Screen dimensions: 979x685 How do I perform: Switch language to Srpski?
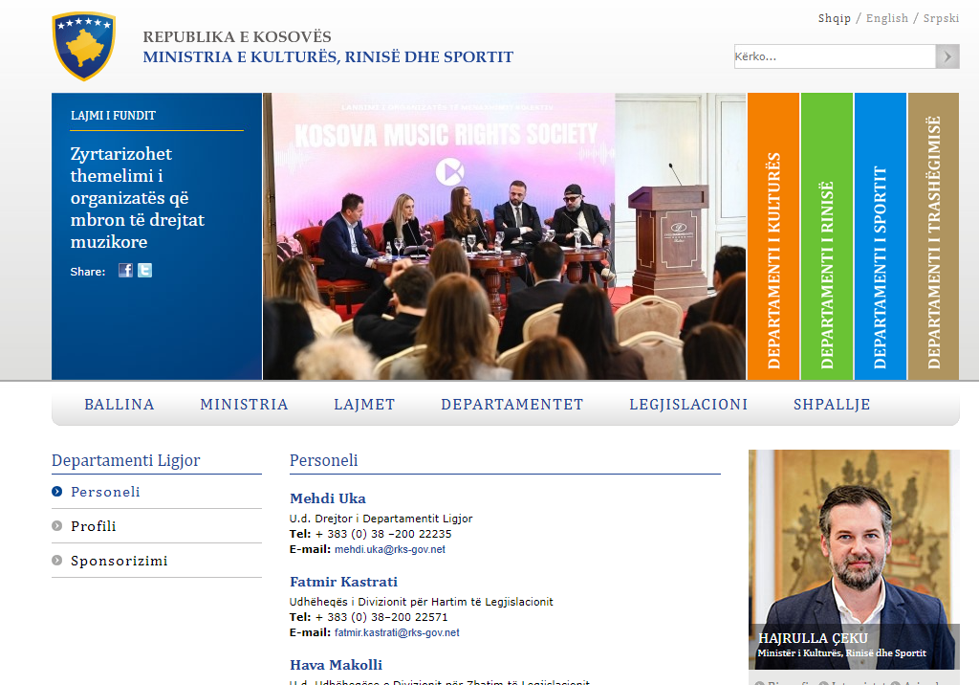(x=941, y=18)
